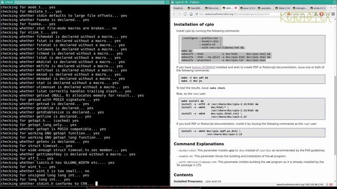Click xterm line 'checking for getopt_long_only'
The image size is (337, 189).
pos(38,125)
